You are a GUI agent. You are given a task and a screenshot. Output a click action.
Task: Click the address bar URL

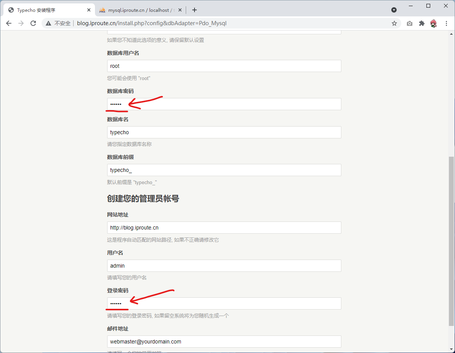[x=151, y=23]
